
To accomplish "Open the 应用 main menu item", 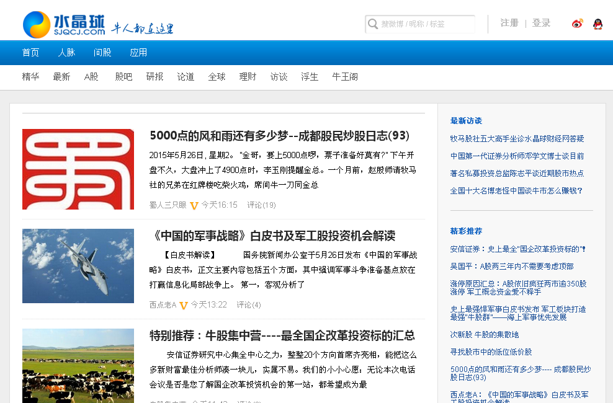I will coord(138,53).
